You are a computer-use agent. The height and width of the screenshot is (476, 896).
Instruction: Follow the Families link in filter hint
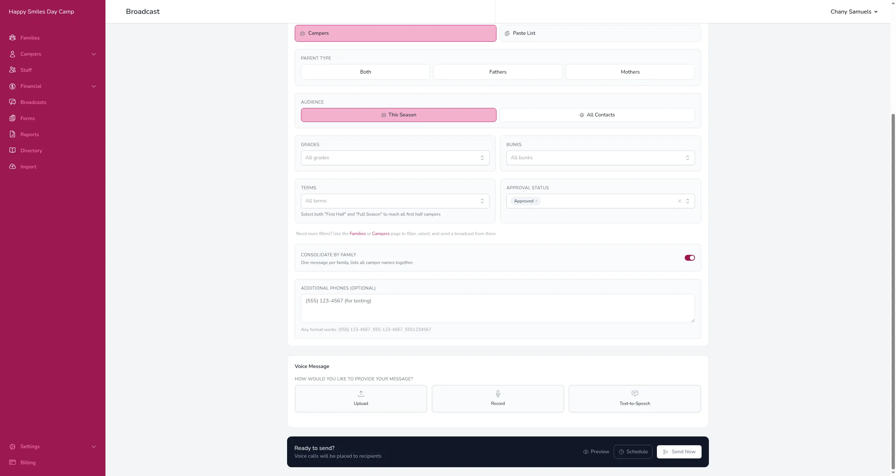pos(358,234)
